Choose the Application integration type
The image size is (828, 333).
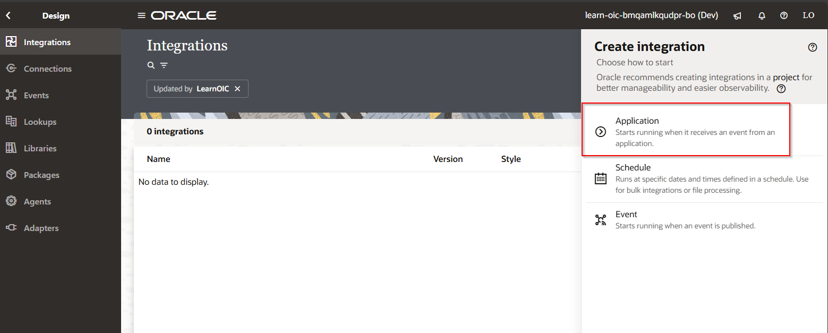685,131
